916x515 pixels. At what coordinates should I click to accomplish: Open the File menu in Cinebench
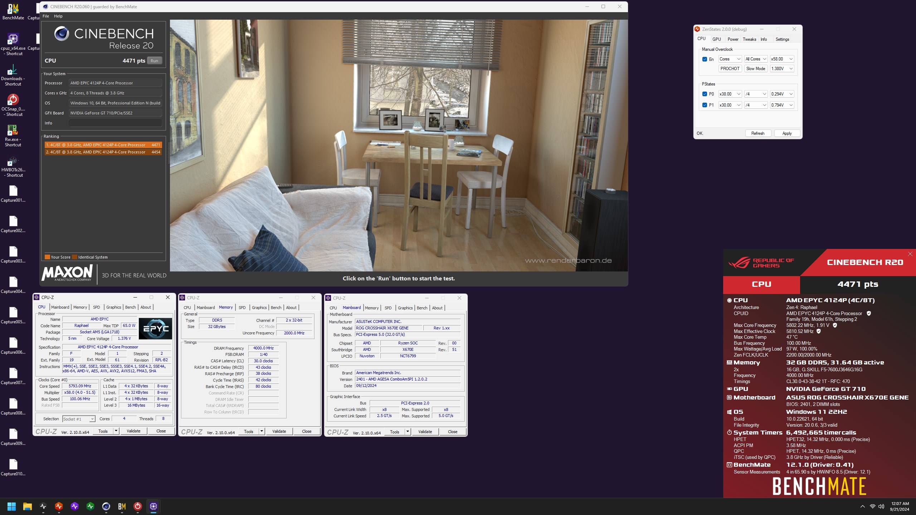(46, 16)
